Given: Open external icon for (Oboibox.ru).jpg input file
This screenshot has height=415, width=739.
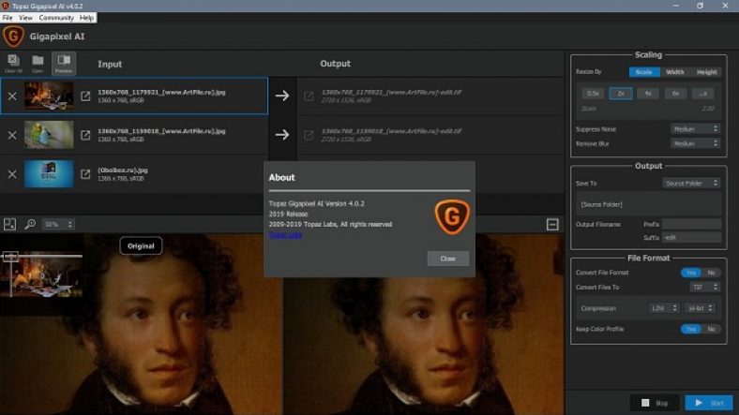Looking at the screenshot, I should (x=85, y=174).
